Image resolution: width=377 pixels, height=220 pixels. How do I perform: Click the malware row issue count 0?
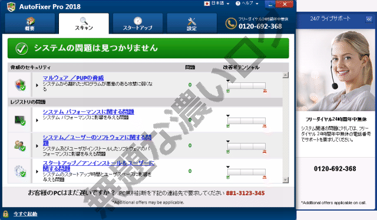coord(190,85)
